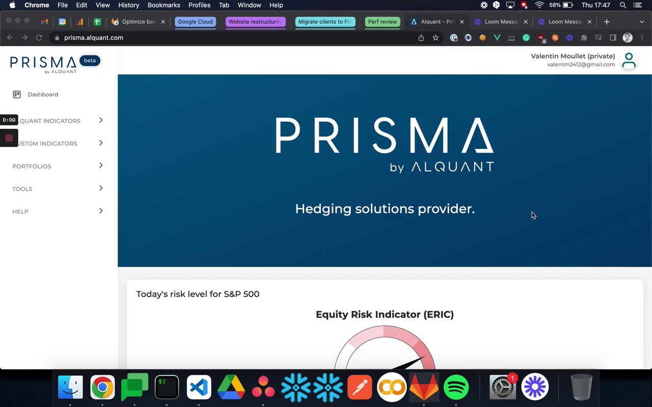Open the File menu

(x=63, y=5)
